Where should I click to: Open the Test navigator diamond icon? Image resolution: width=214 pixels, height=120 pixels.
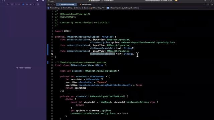[27, 4]
